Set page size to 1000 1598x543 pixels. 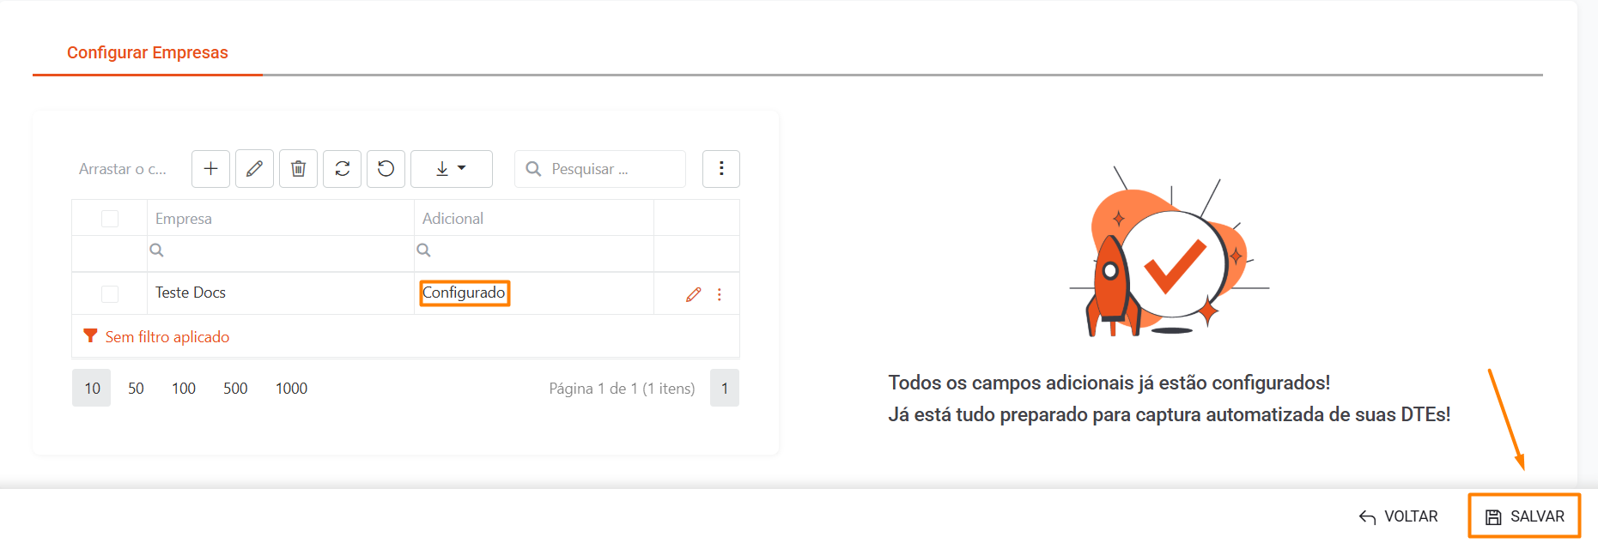tap(291, 389)
